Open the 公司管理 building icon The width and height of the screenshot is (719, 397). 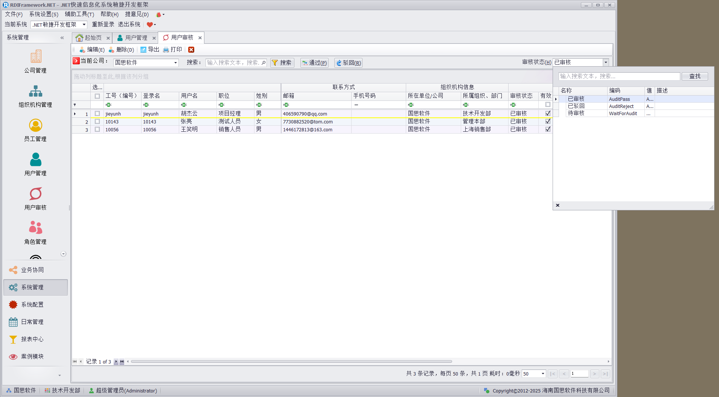point(36,56)
